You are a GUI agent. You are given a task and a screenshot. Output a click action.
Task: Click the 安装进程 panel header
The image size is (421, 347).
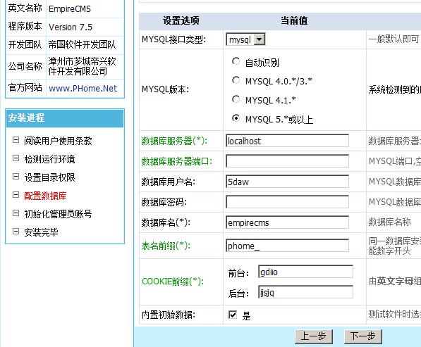click(x=65, y=118)
